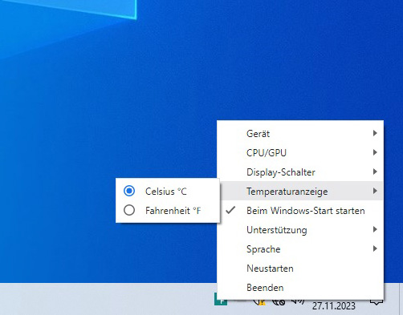Click the Unterstützung submenu arrow
Viewport: 403px width, 315px height.
pyautogui.click(x=375, y=229)
